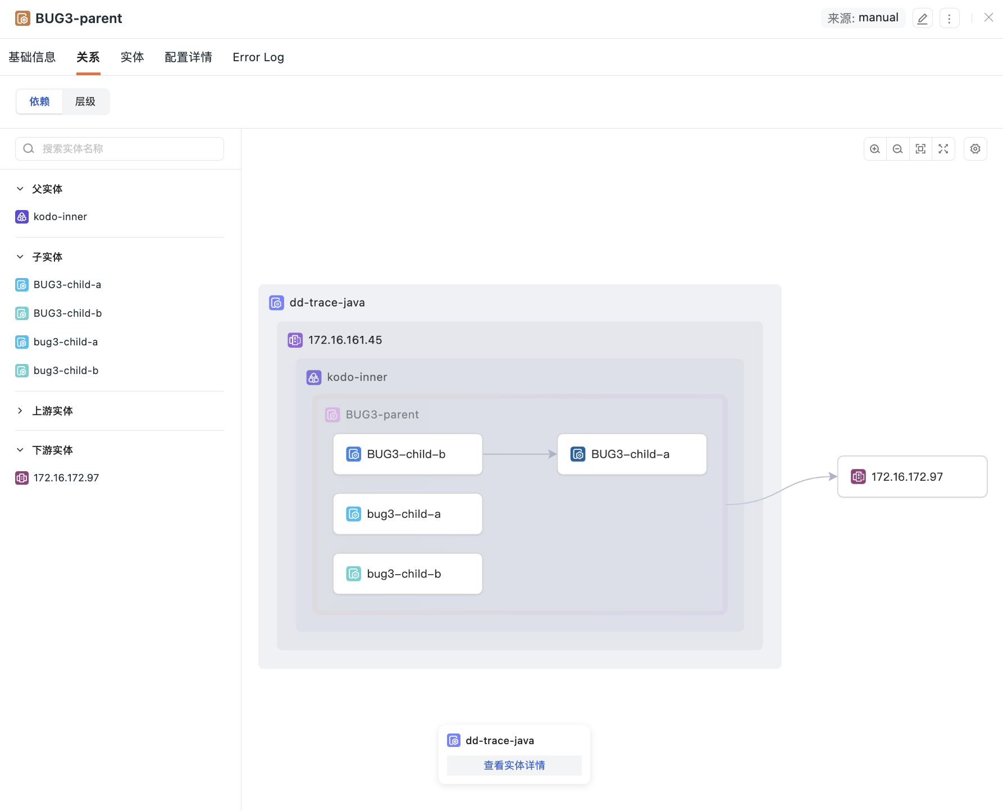The width and height of the screenshot is (1003, 811).
Task: Expand the 上游实体 section
Action: coord(20,411)
